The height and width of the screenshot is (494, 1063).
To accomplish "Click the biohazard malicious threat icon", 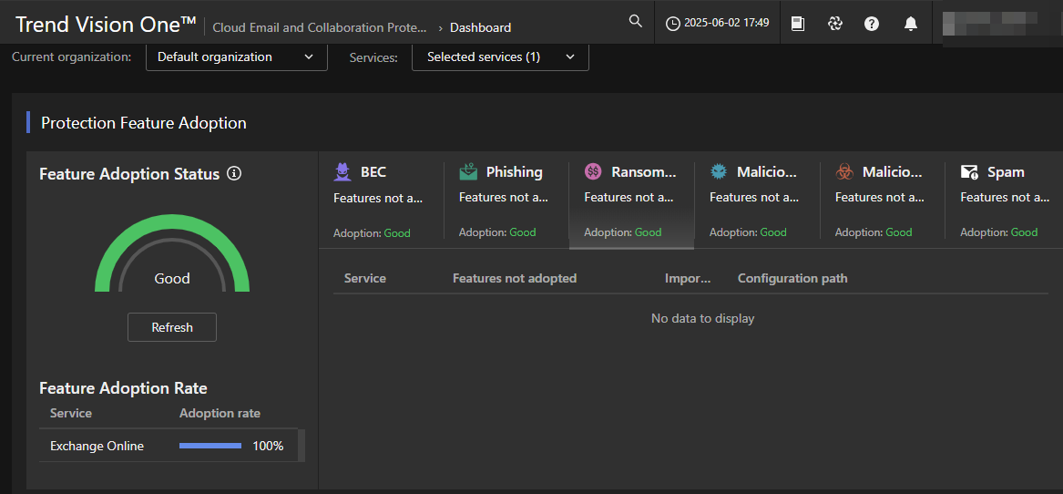I will (844, 171).
